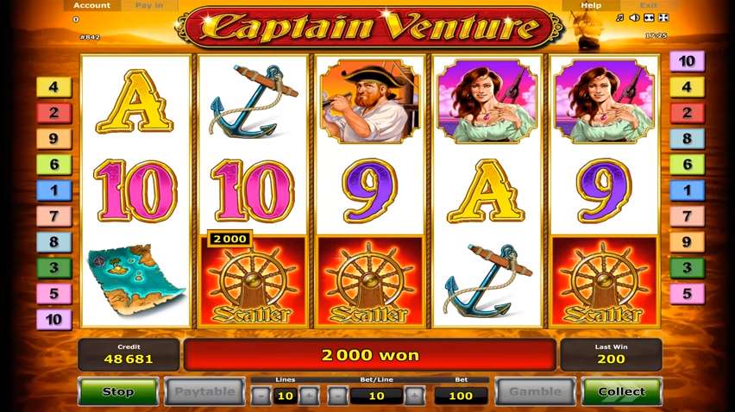Decrease Lines with the minus button
The image size is (735, 412).
point(261,396)
